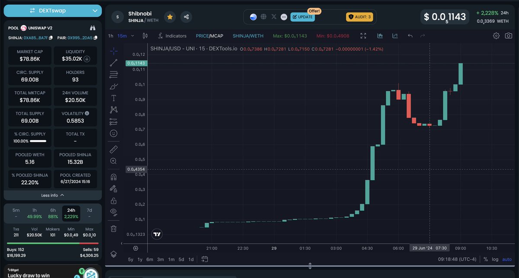Image resolution: width=519 pixels, height=278 pixels.
Task: Toggle magnet mode for drawings
Action: pos(113,177)
